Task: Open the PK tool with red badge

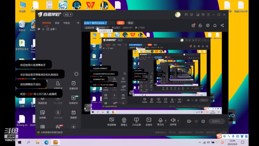Action: click(58, 127)
